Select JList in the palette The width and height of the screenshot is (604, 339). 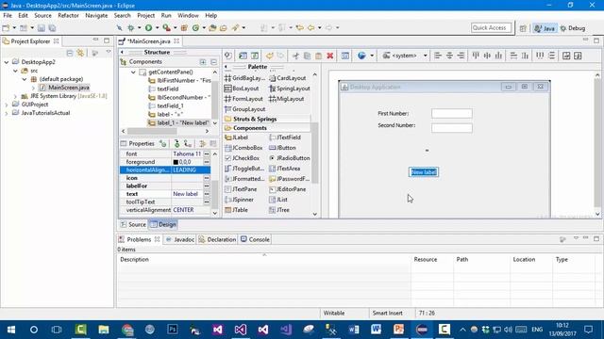(x=278, y=200)
